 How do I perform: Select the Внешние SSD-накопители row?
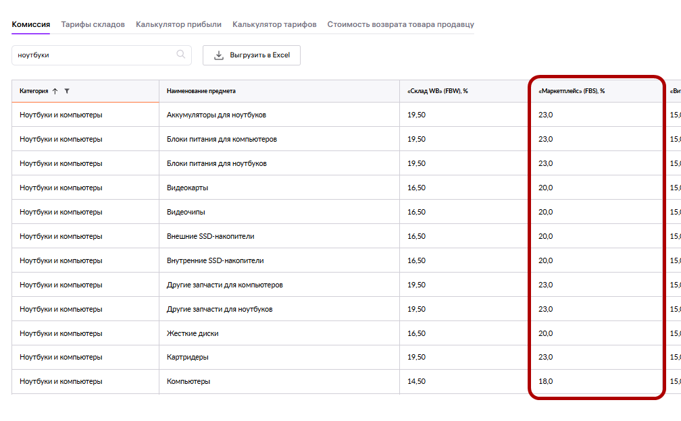click(210, 236)
